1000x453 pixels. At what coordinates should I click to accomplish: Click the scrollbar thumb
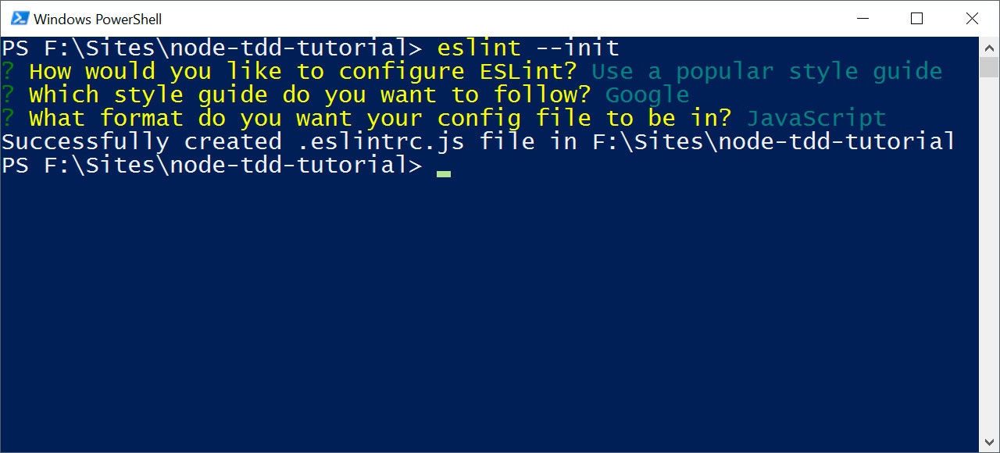point(988,66)
